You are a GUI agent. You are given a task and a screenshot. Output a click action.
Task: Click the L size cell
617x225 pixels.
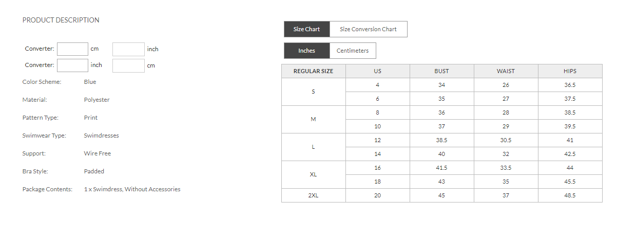tap(313, 147)
